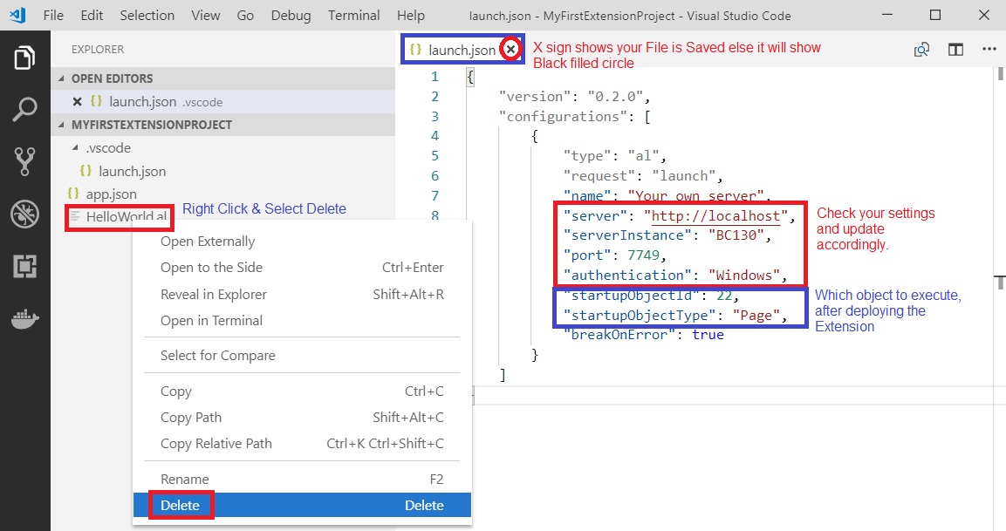Open the Terminal menu
Image resolution: width=1006 pixels, height=531 pixels.
(x=353, y=16)
